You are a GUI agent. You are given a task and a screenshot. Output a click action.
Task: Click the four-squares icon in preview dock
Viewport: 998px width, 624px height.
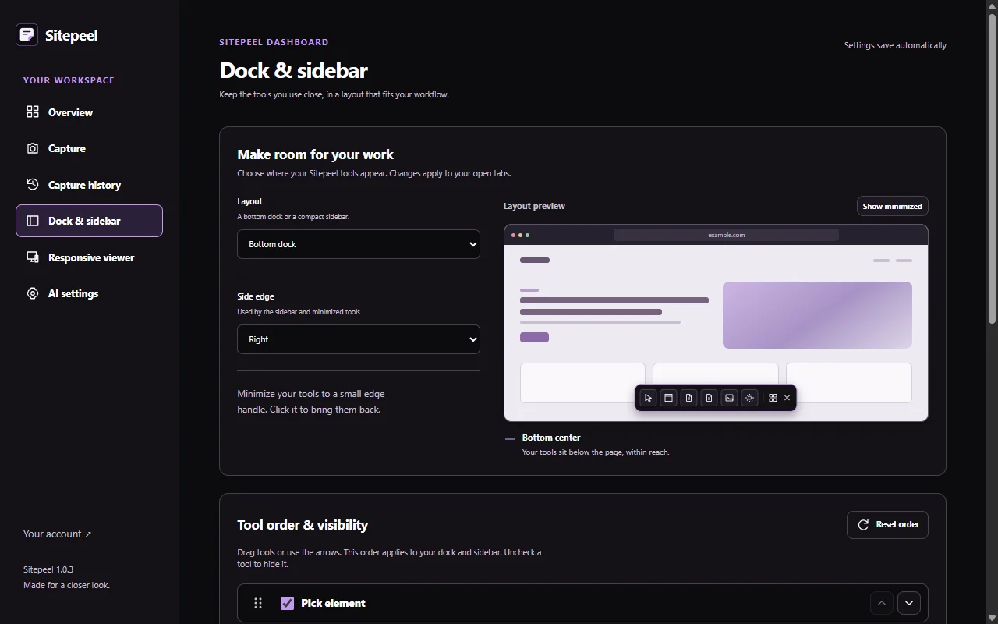click(773, 398)
